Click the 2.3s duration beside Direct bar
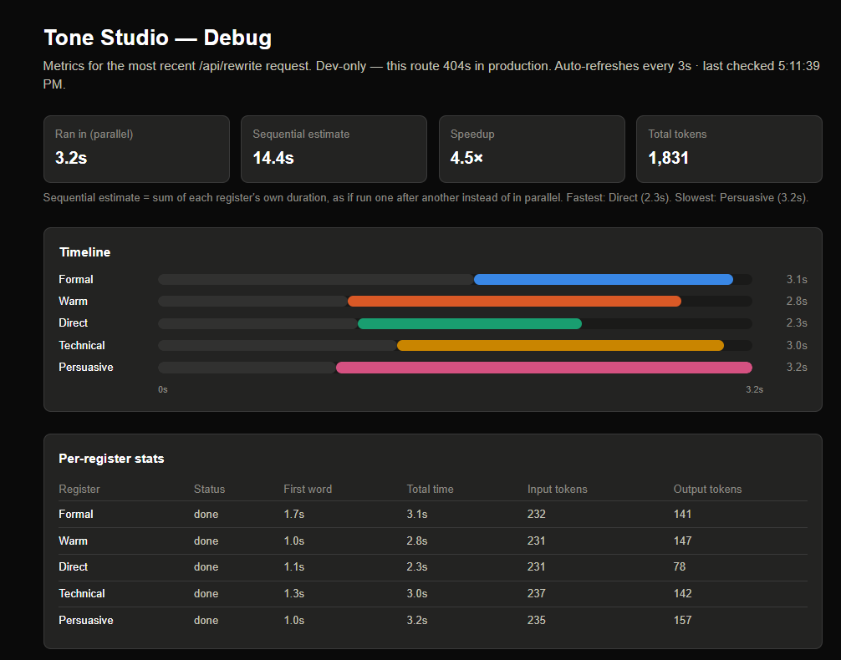This screenshot has width=841, height=660. pos(797,322)
